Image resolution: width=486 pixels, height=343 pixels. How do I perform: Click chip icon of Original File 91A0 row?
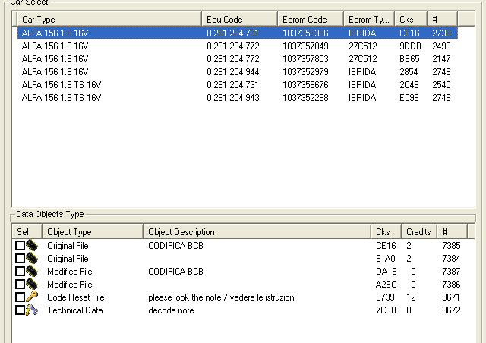pyautogui.click(x=31, y=259)
